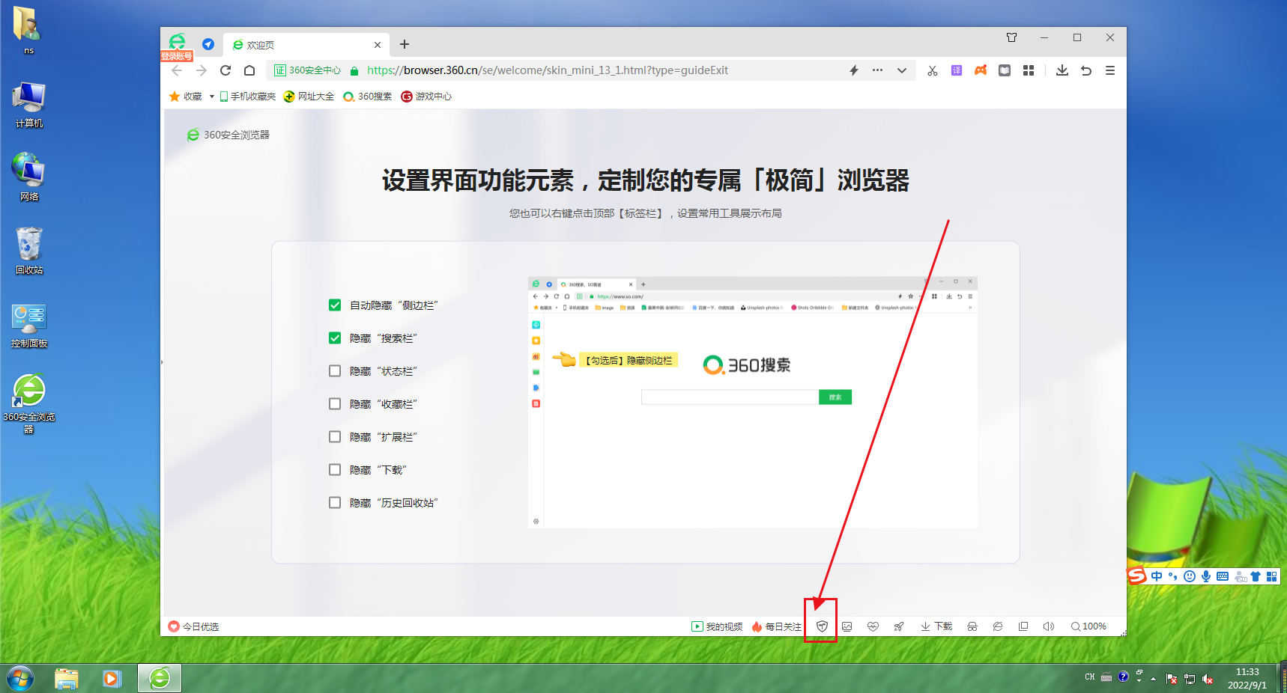
Task: Select the 回收站 desktop icon
Action: [x=29, y=251]
